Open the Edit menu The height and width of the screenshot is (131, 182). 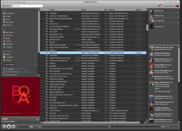click(x=7, y=2)
